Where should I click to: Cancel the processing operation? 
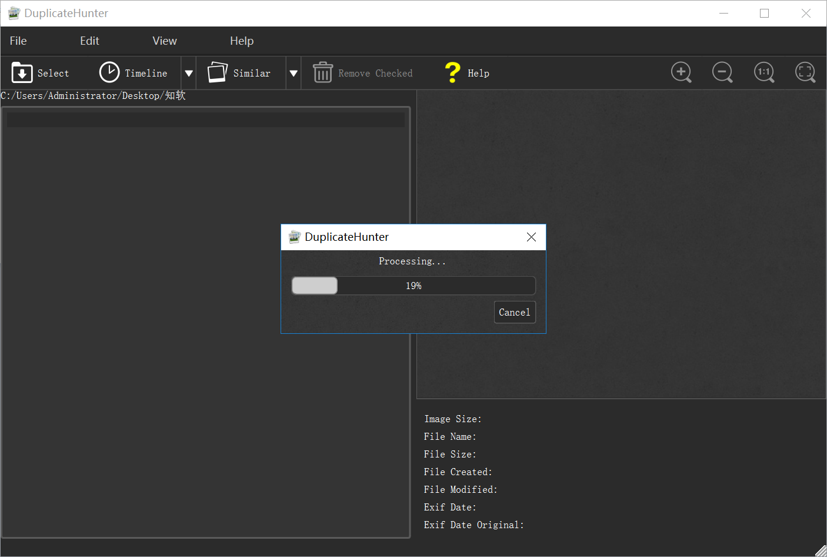point(515,312)
